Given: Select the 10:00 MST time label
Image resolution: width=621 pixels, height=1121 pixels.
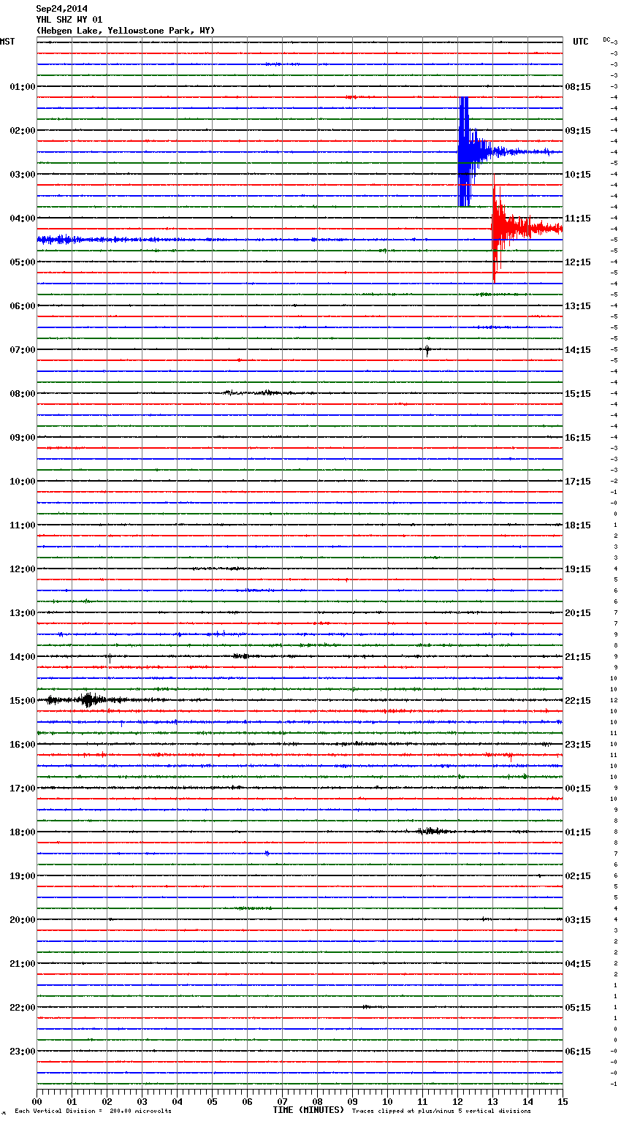Looking at the screenshot, I should point(23,482).
